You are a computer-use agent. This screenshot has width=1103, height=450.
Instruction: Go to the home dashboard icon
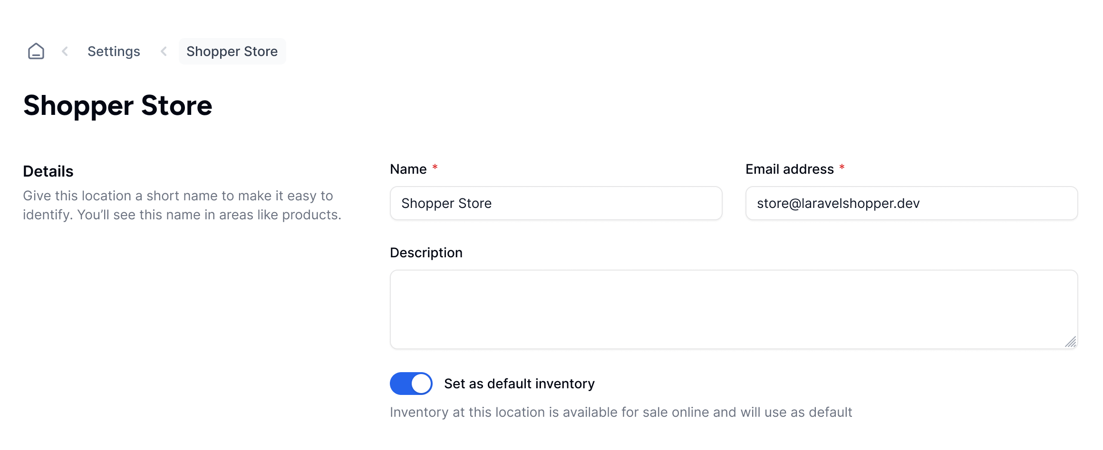[36, 51]
